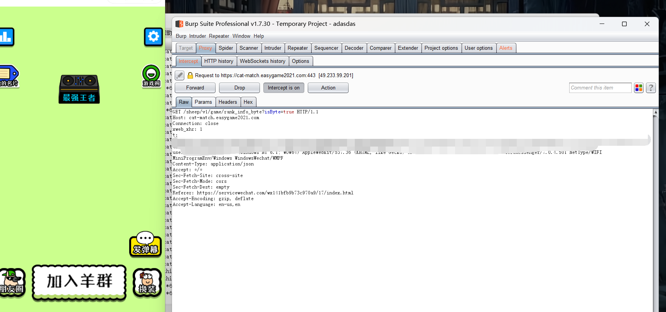This screenshot has height=312, width=666.
Task: Click the question mark help icon
Action: tap(651, 88)
